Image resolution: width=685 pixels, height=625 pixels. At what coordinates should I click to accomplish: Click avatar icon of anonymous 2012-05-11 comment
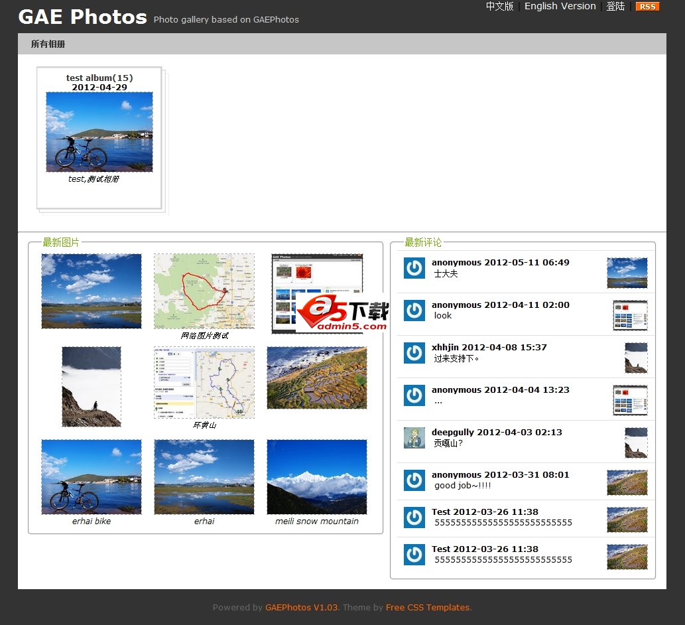pos(414,268)
